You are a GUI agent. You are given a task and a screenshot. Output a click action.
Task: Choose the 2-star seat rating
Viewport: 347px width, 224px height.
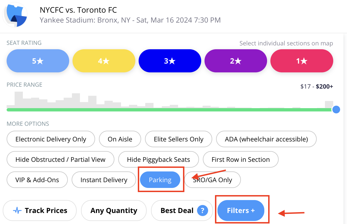pos(236,61)
